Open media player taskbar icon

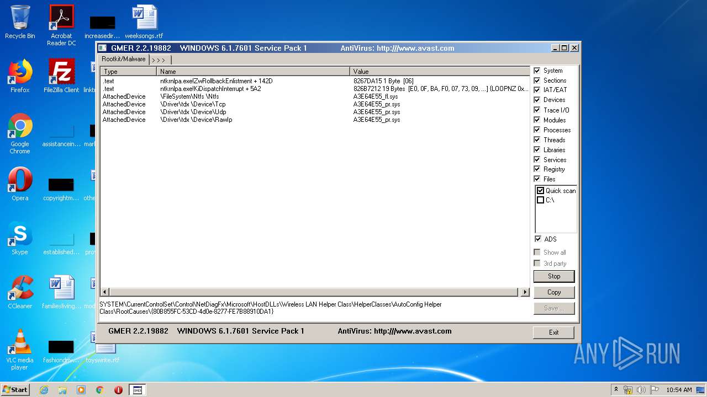pos(81,390)
